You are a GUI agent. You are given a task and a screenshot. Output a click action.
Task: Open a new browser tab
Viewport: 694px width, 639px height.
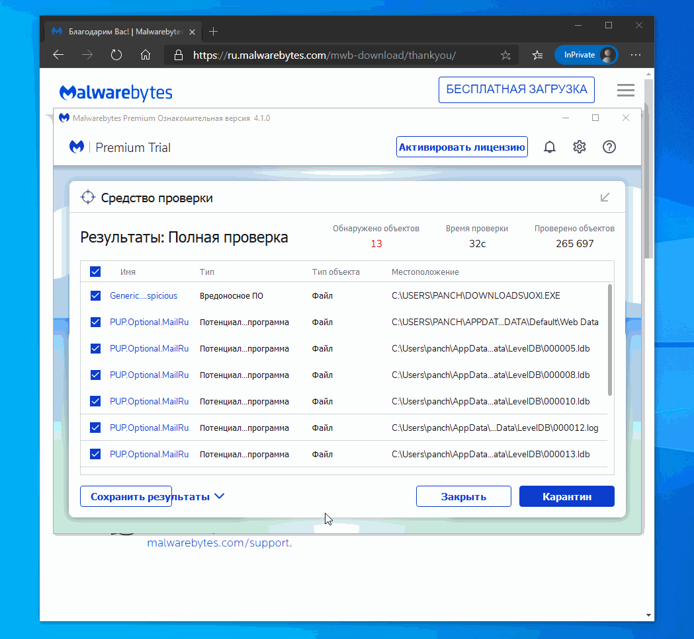click(213, 32)
